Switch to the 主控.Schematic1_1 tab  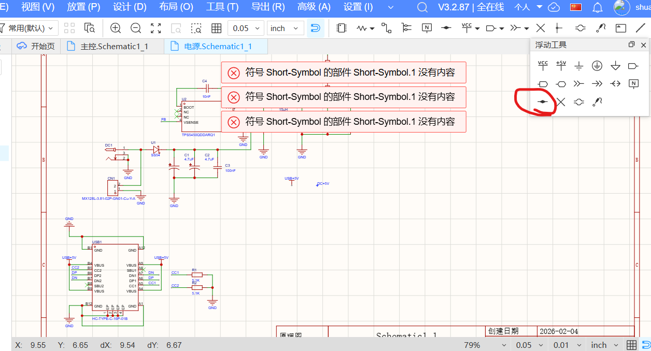[x=114, y=46]
